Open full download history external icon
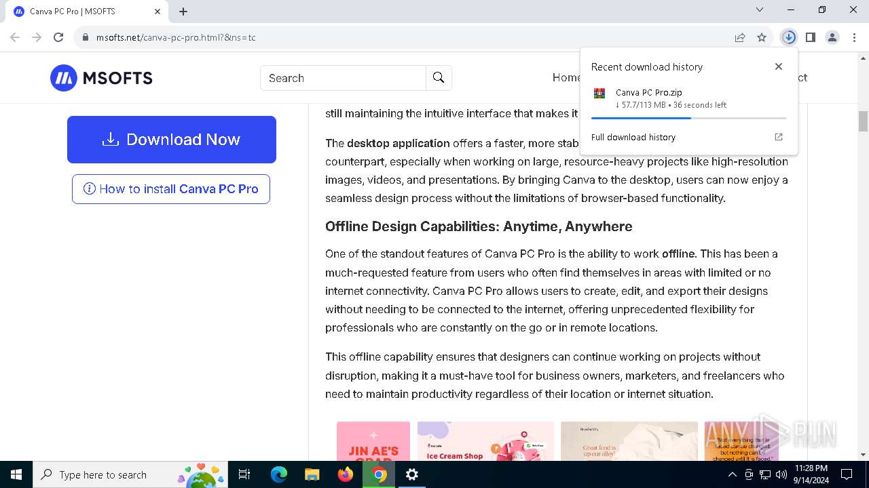The height and width of the screenshot is (488, 869). pos(779,137)
